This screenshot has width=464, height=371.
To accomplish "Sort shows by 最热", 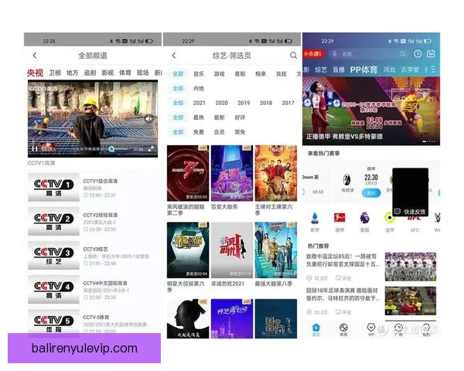I will pos(199,117).
